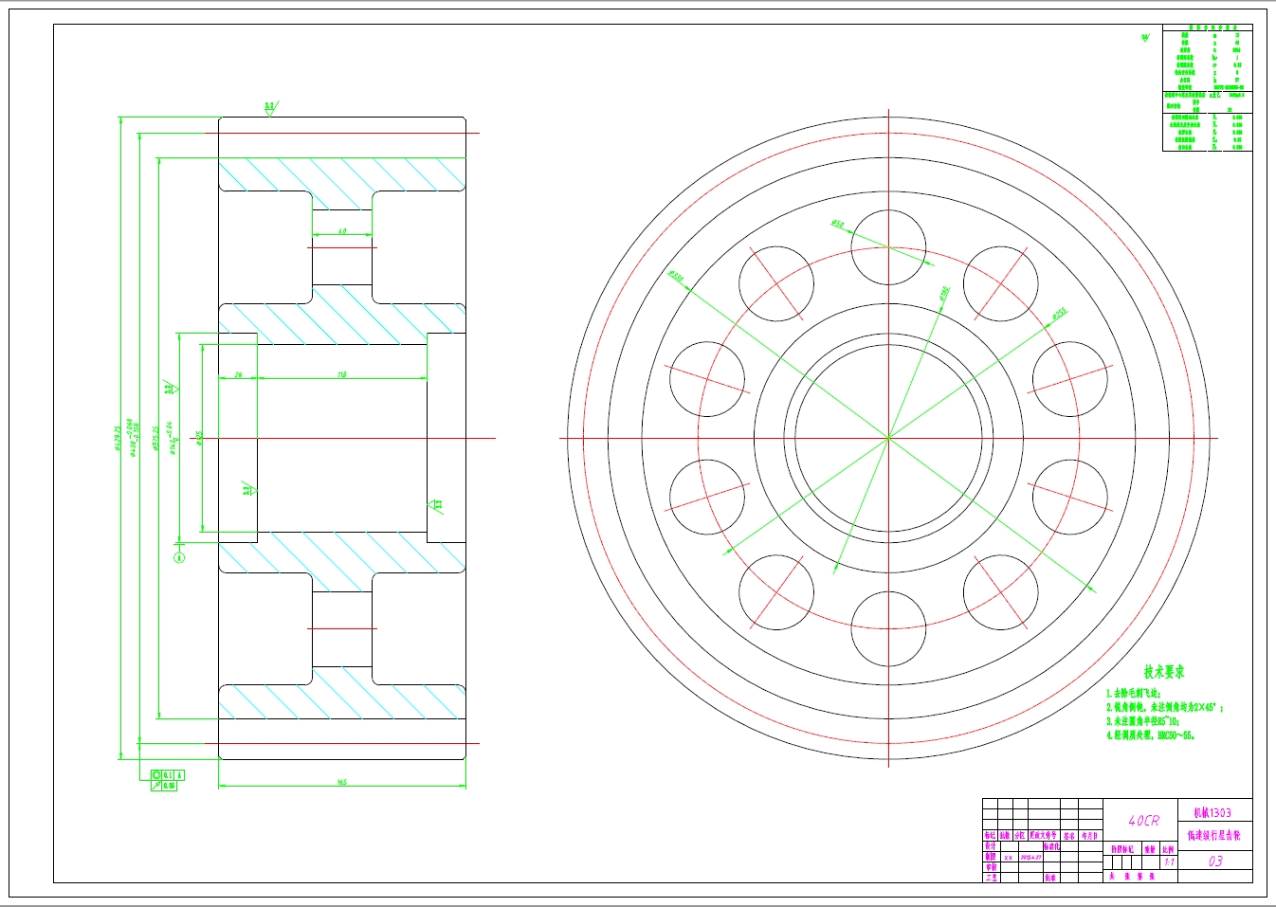Click the datum symbol circle below the bore
The height and width of the screenshot is (907, 1276).
[178, 556]
